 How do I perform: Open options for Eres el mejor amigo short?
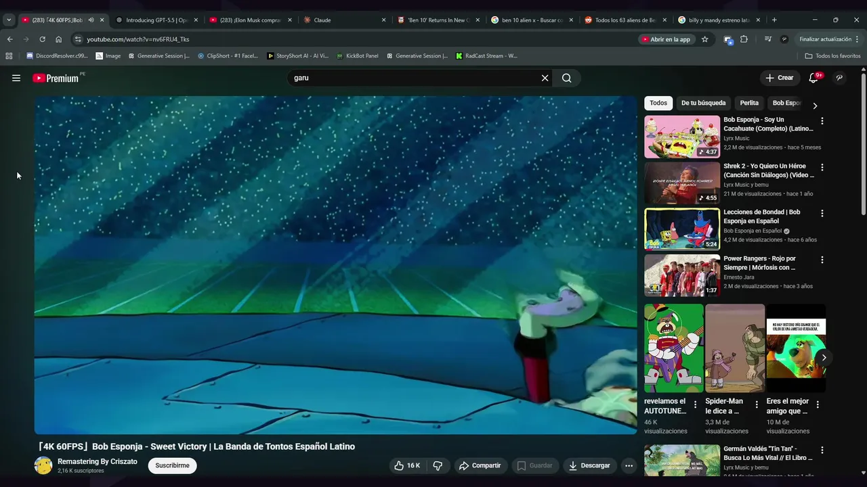818,404
